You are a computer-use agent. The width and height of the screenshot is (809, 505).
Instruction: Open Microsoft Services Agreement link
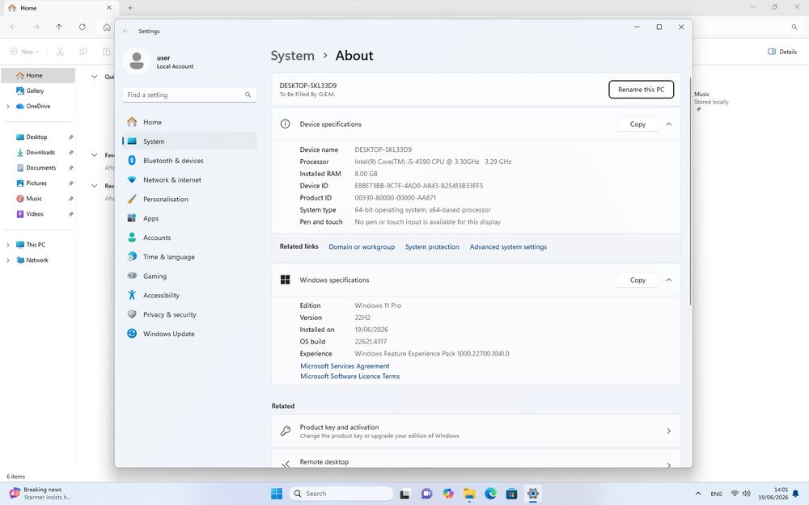pyautogui.click(x=345, y=366)
